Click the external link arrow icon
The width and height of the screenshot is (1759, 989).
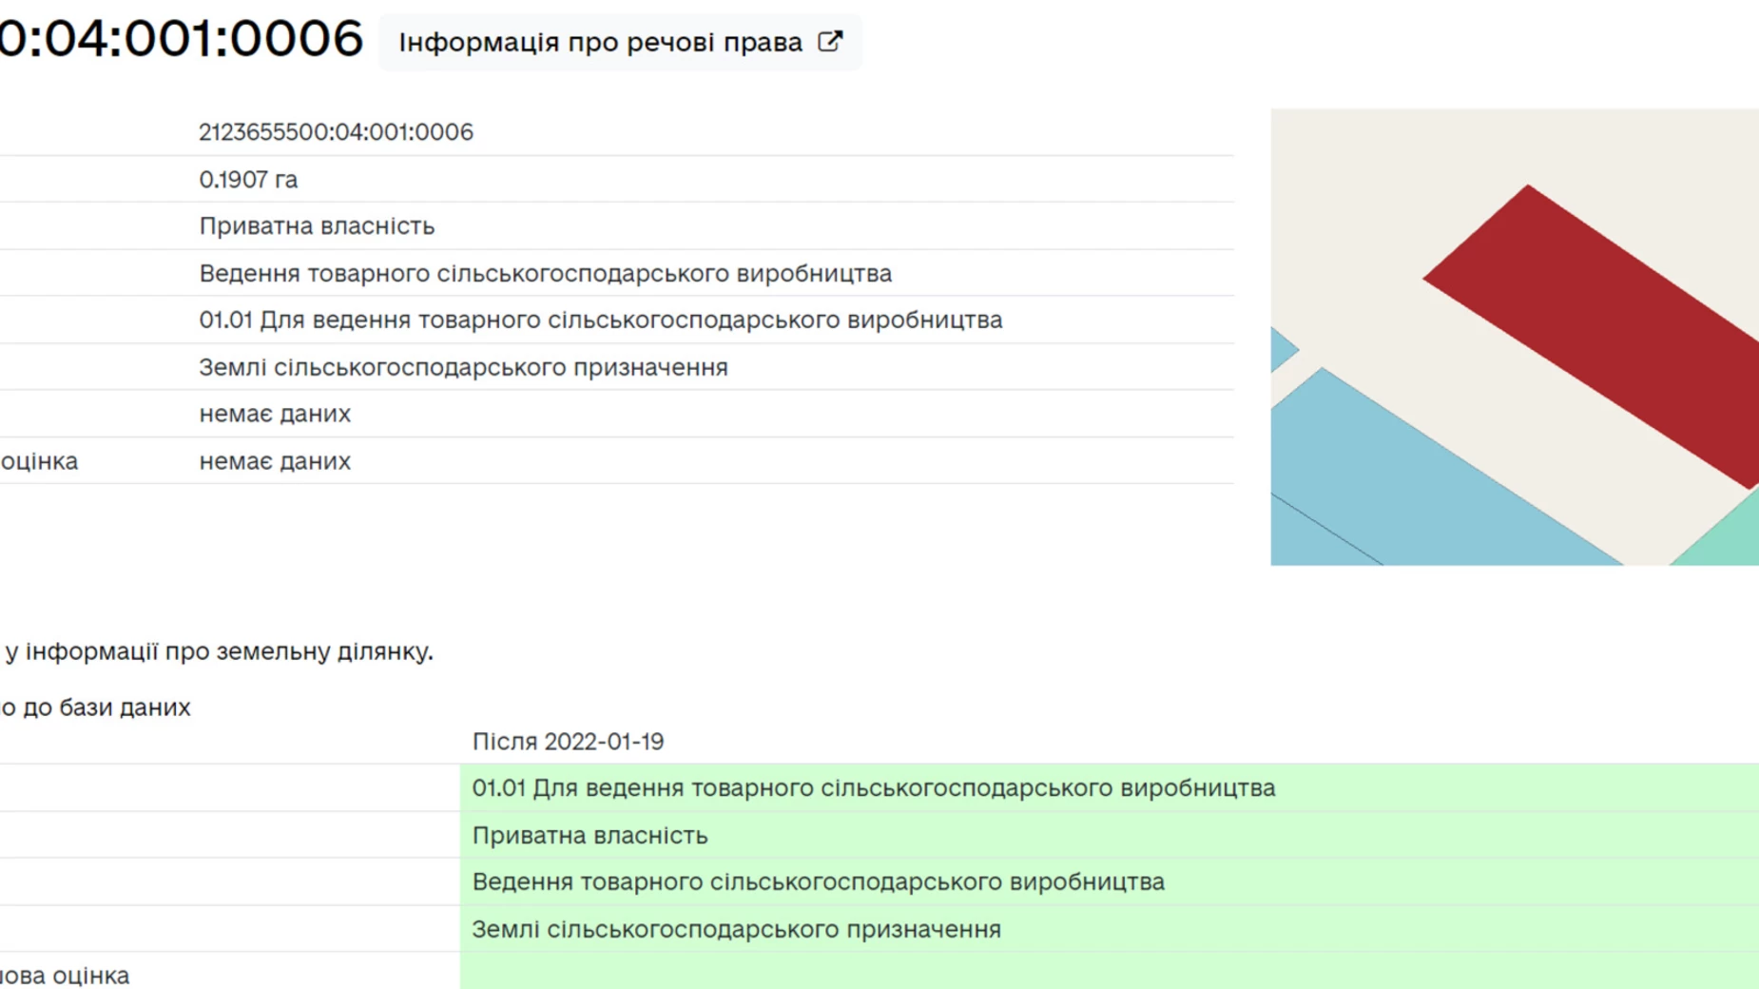coord(830,42)
